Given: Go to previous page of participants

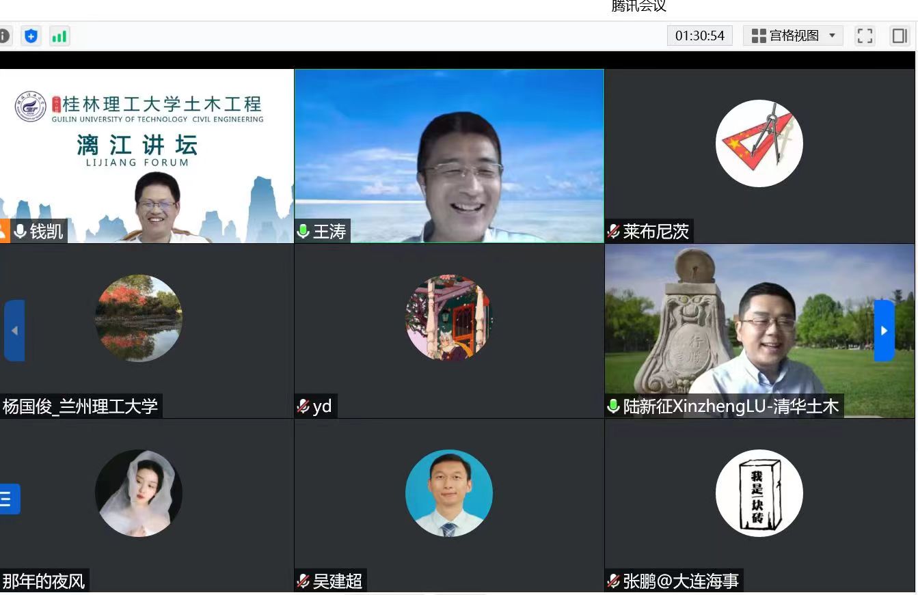Looking at the screenshot, I should [14, 331].
